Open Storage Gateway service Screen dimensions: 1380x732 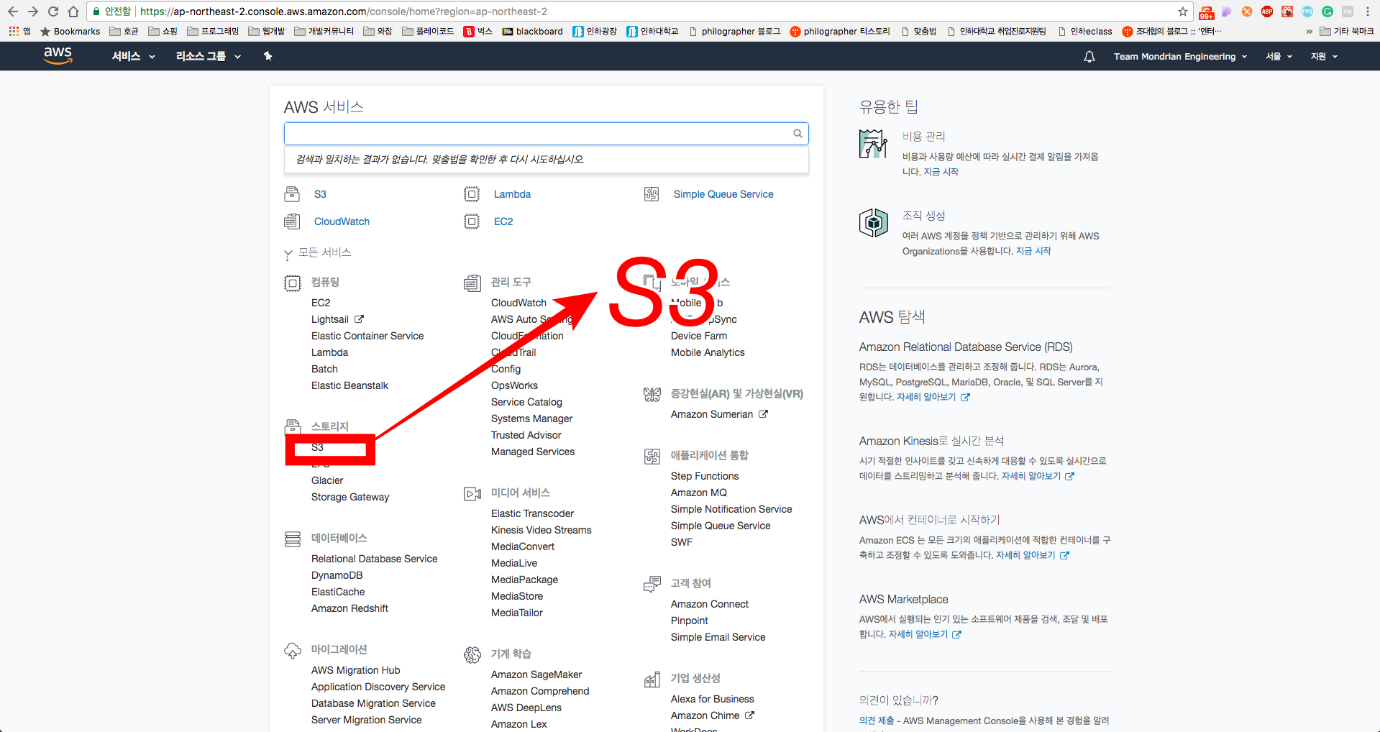click(x=350, y=497)
